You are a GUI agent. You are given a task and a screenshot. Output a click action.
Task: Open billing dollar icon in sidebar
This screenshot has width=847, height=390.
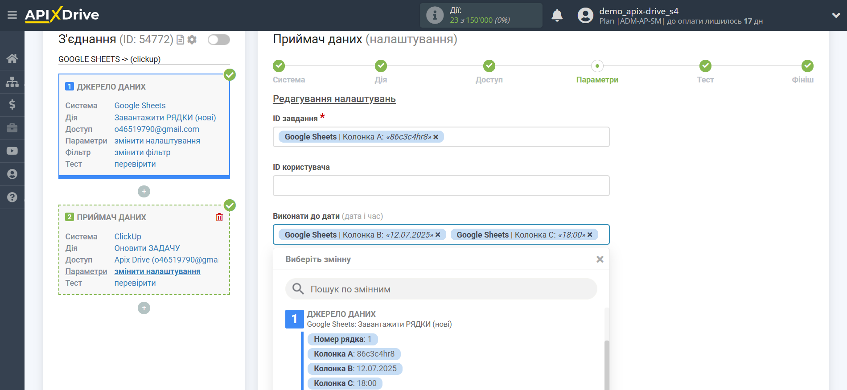click(12, 105)
